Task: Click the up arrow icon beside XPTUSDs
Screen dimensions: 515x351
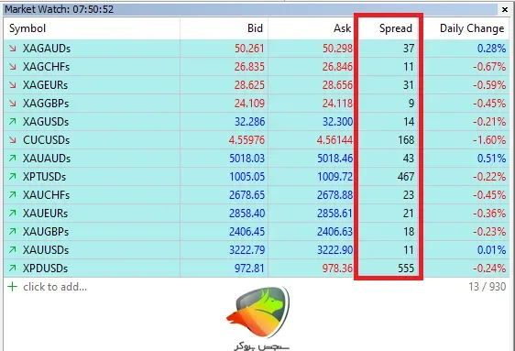Action: coord(13,177)
